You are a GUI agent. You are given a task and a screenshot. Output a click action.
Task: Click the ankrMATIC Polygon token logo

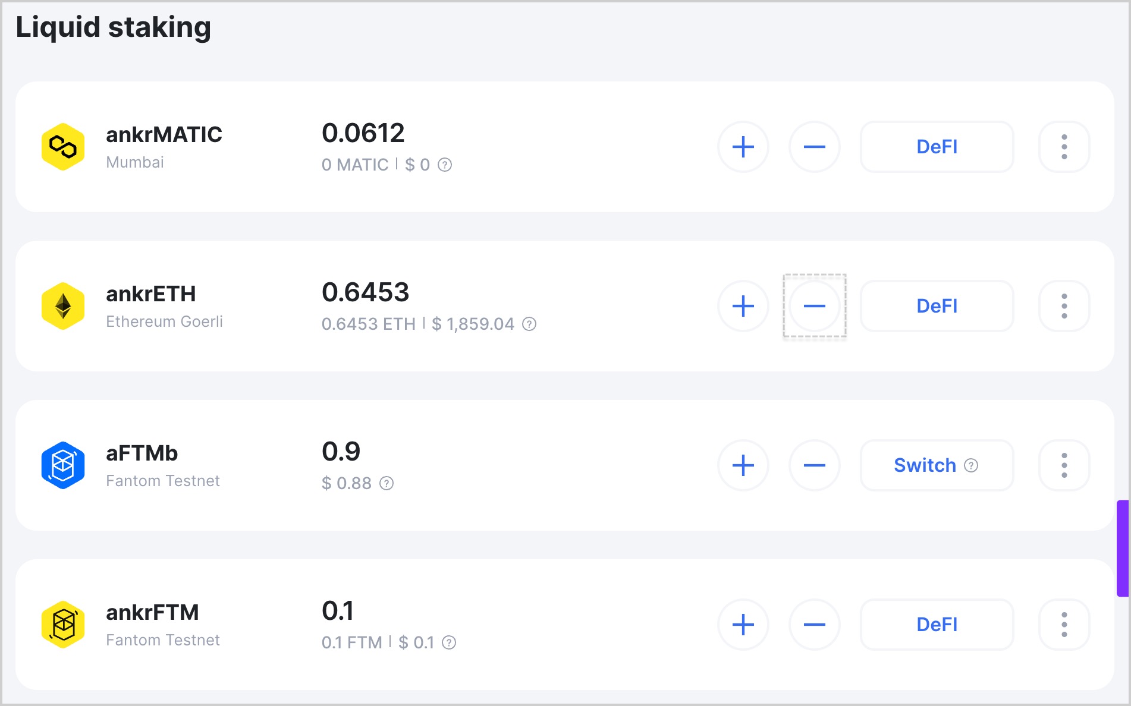63,147
